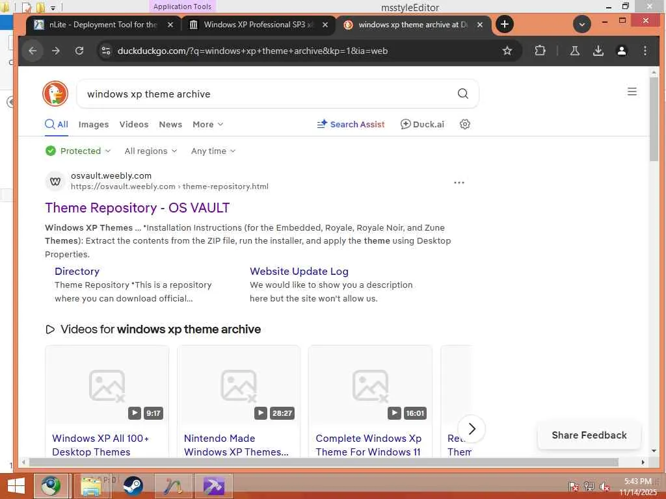This screenshot has height=499, width=666.
Task: Click the Share Feedback button
Action: point(589,435)
